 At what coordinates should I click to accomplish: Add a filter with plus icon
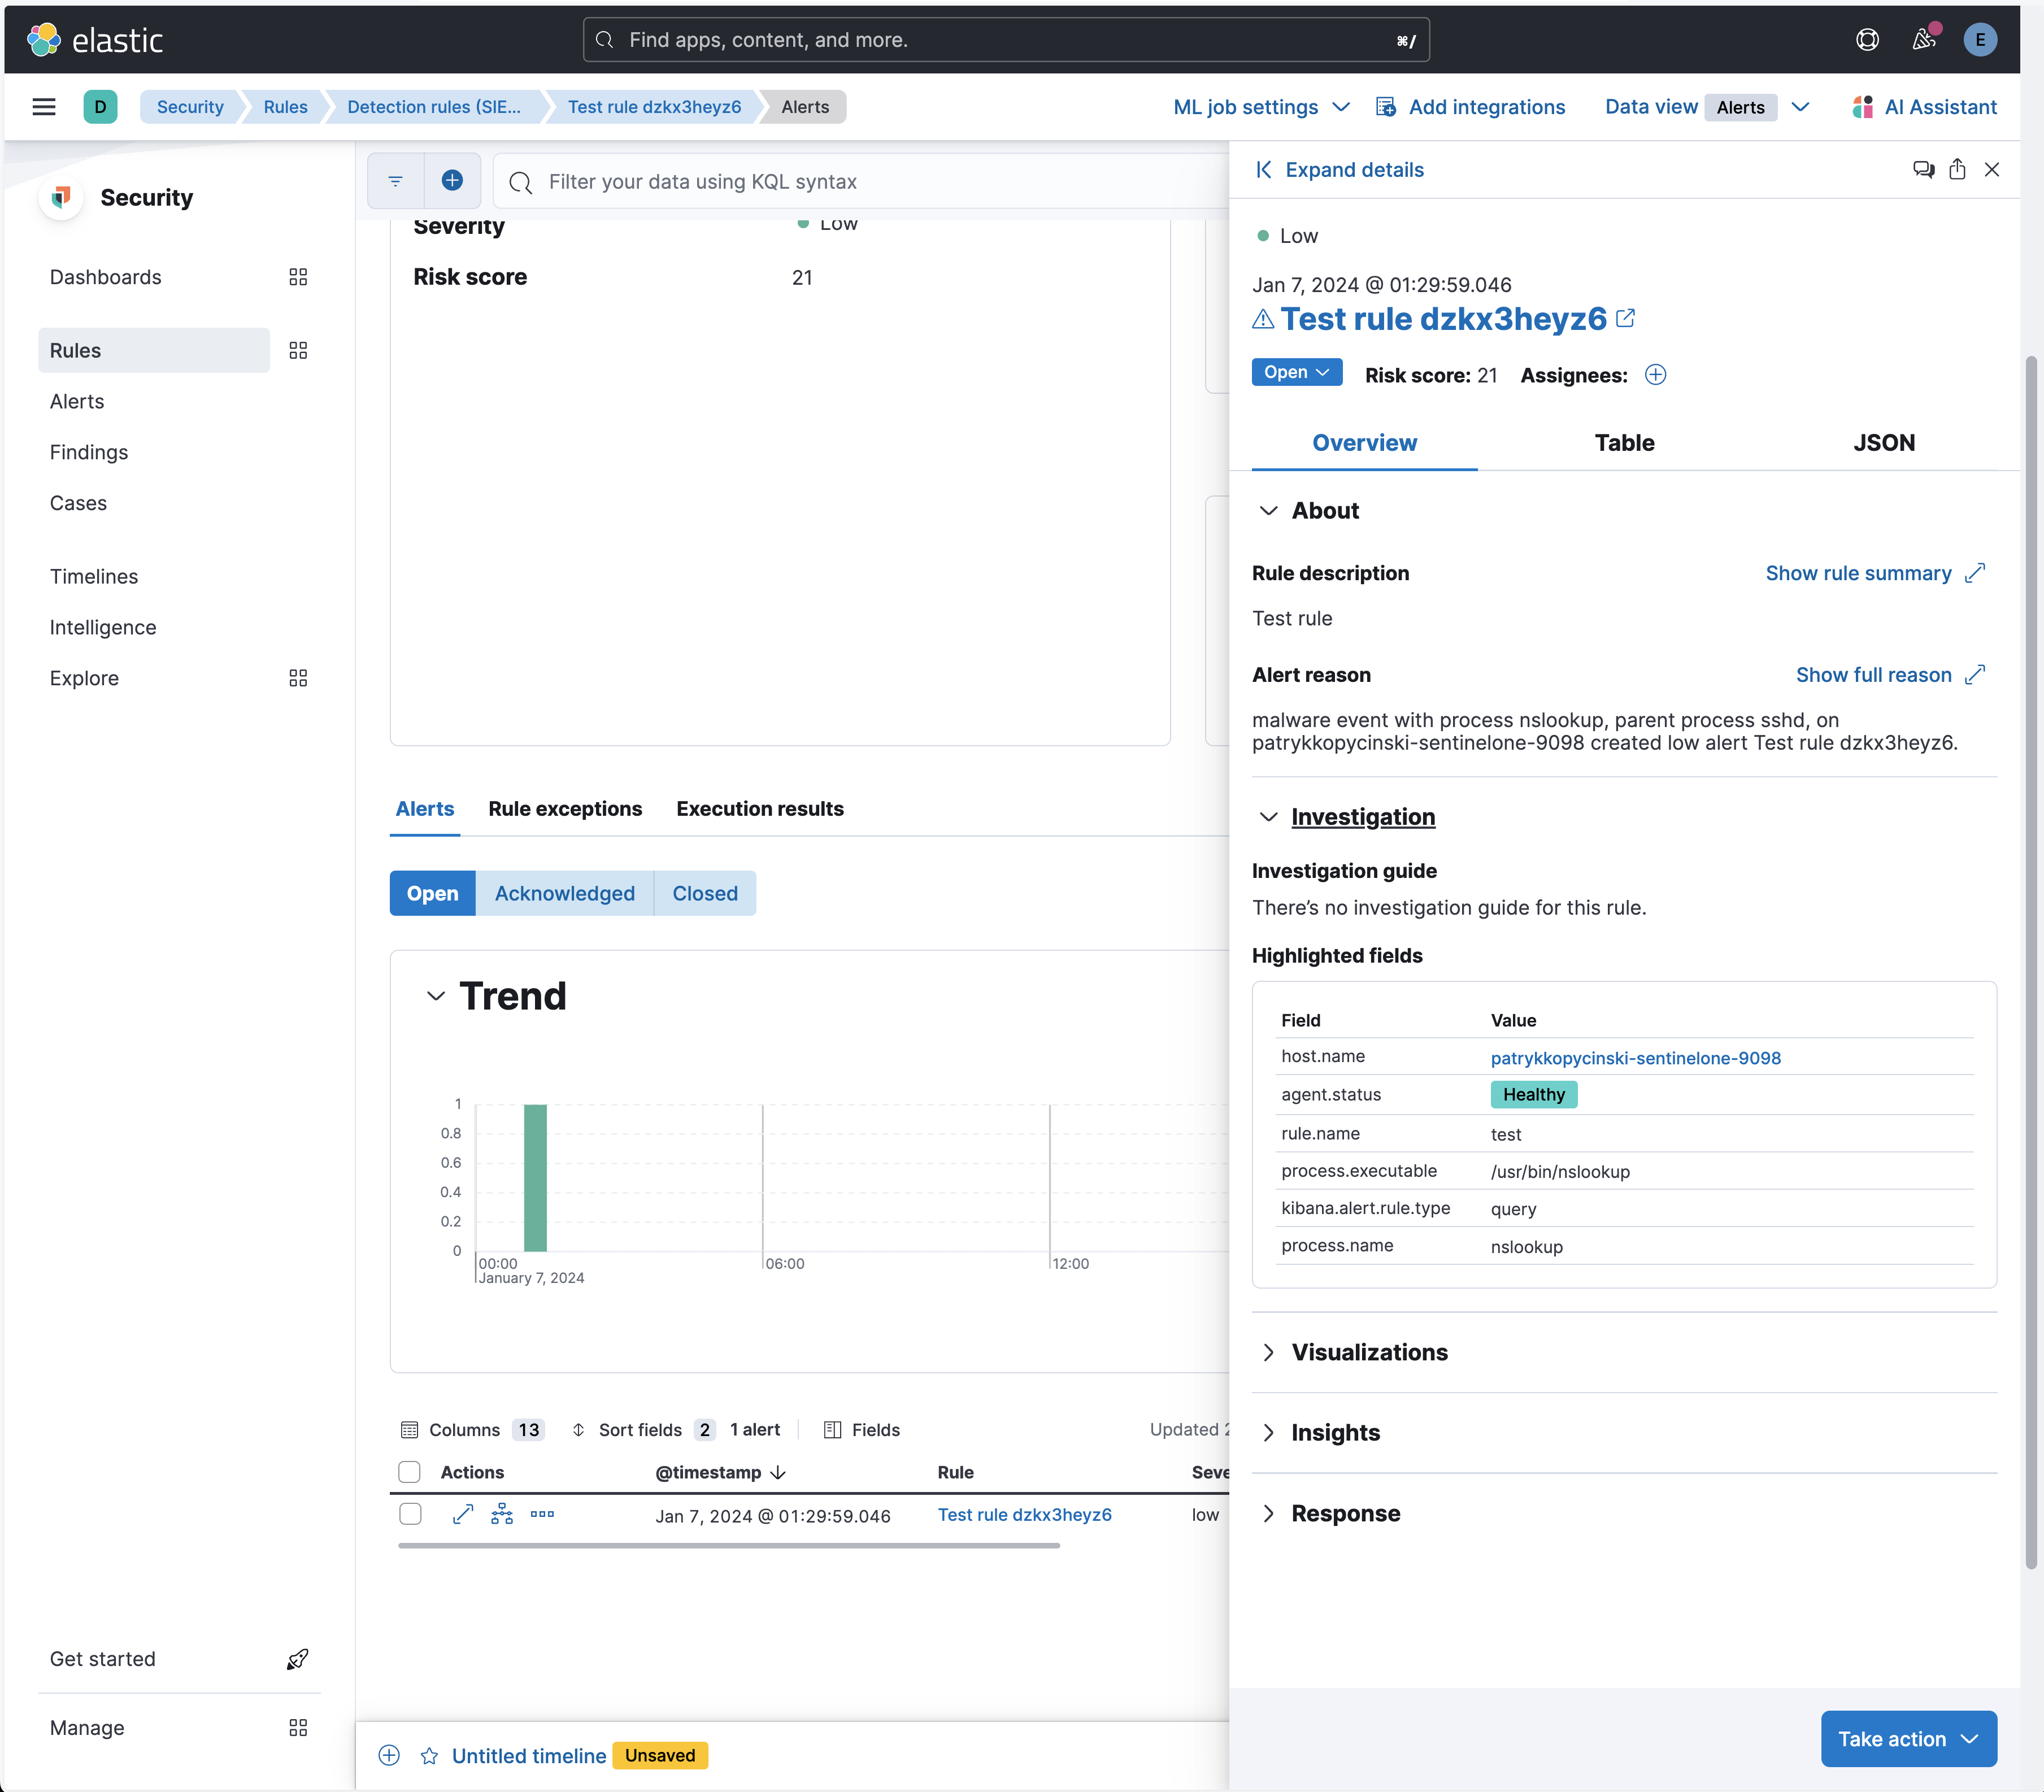[x=452, y=181]
